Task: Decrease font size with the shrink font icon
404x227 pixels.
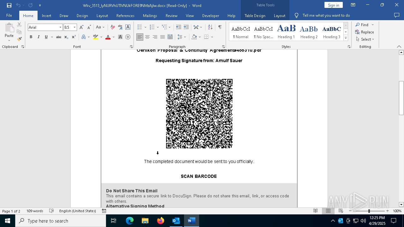Action: pyautogui.click(x=89, y=27)
